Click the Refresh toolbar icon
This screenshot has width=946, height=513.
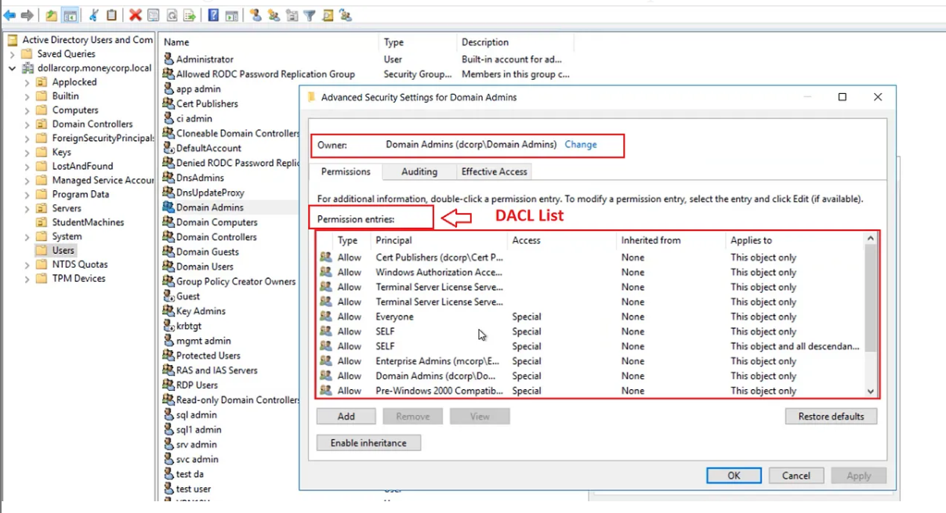click(x=171, y=15)
